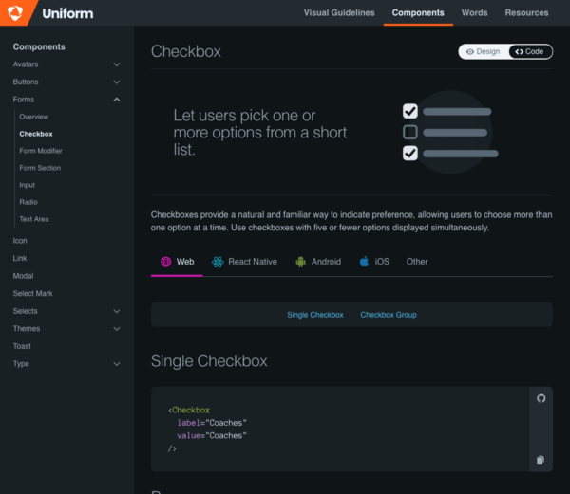The width and height of the screenshot is (570, 494).
Task: Expand the Themes chevron
Action: 117,329
